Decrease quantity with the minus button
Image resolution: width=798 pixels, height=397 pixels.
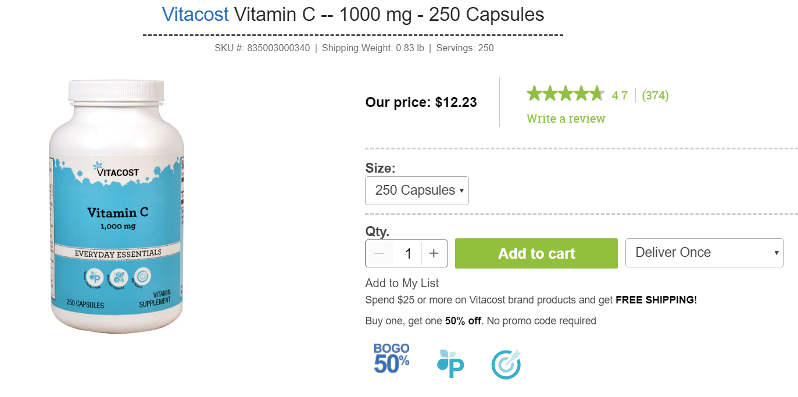379,253
